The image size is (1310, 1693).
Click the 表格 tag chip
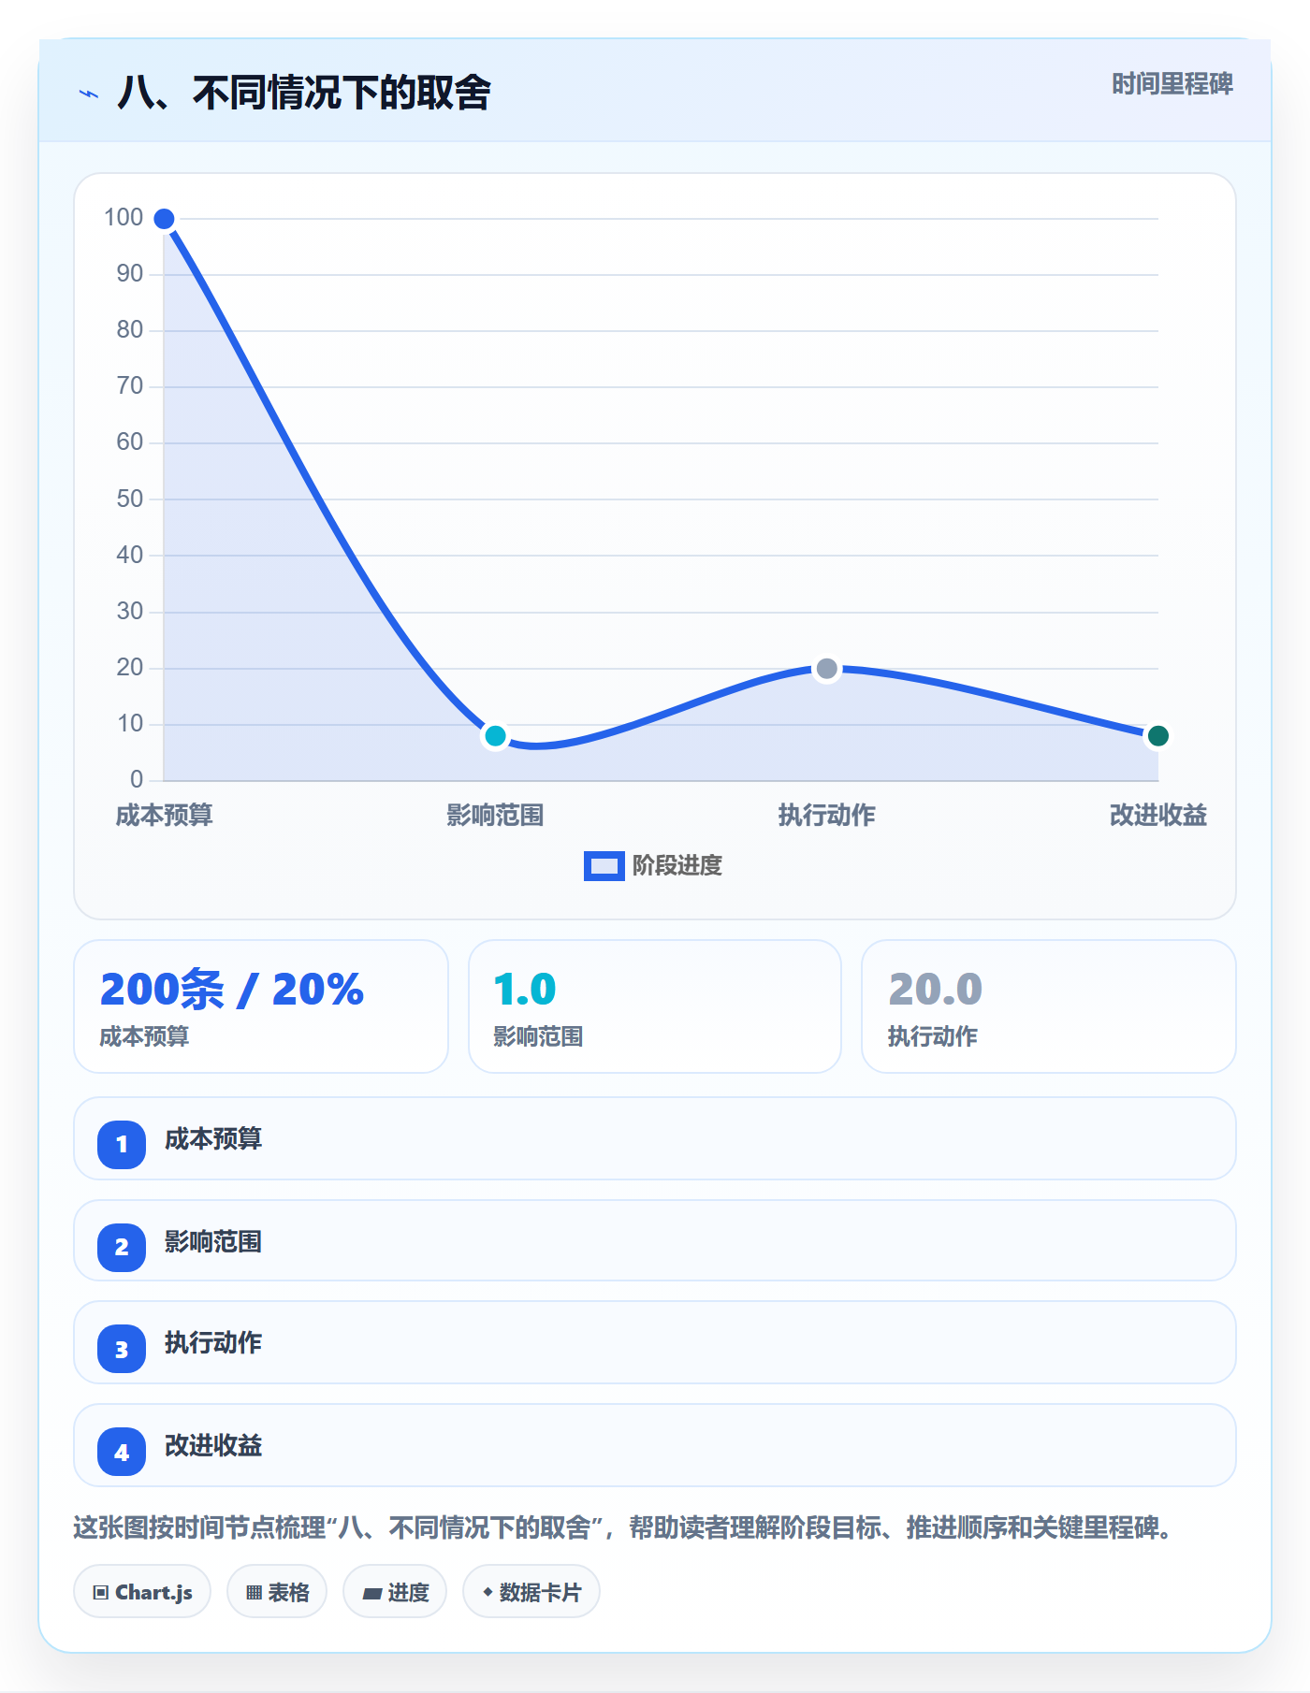(277, 1591)
